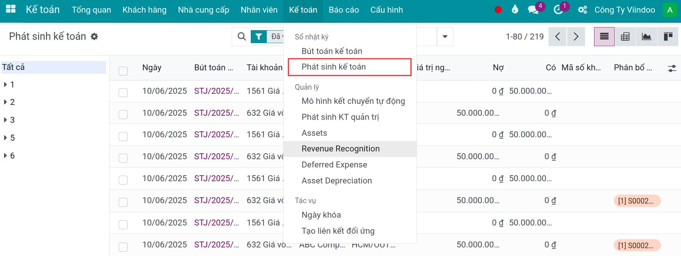681x256 pixels.
Task: Click the red recording dot icon
Action: [498, 10]
